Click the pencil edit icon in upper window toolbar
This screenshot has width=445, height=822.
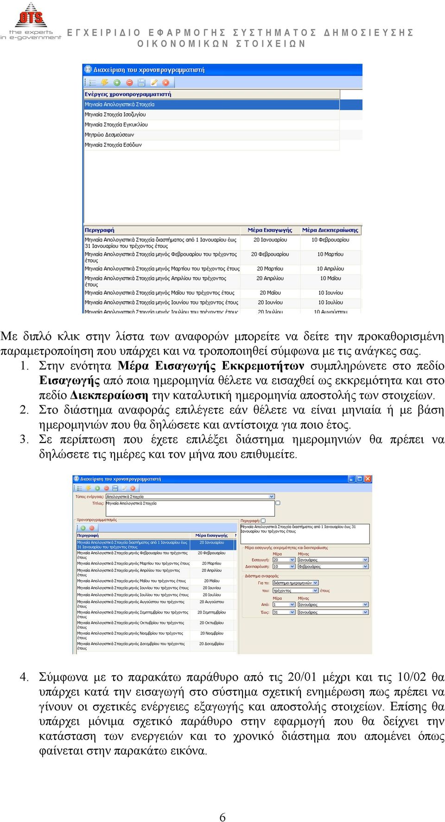(154, 82)
